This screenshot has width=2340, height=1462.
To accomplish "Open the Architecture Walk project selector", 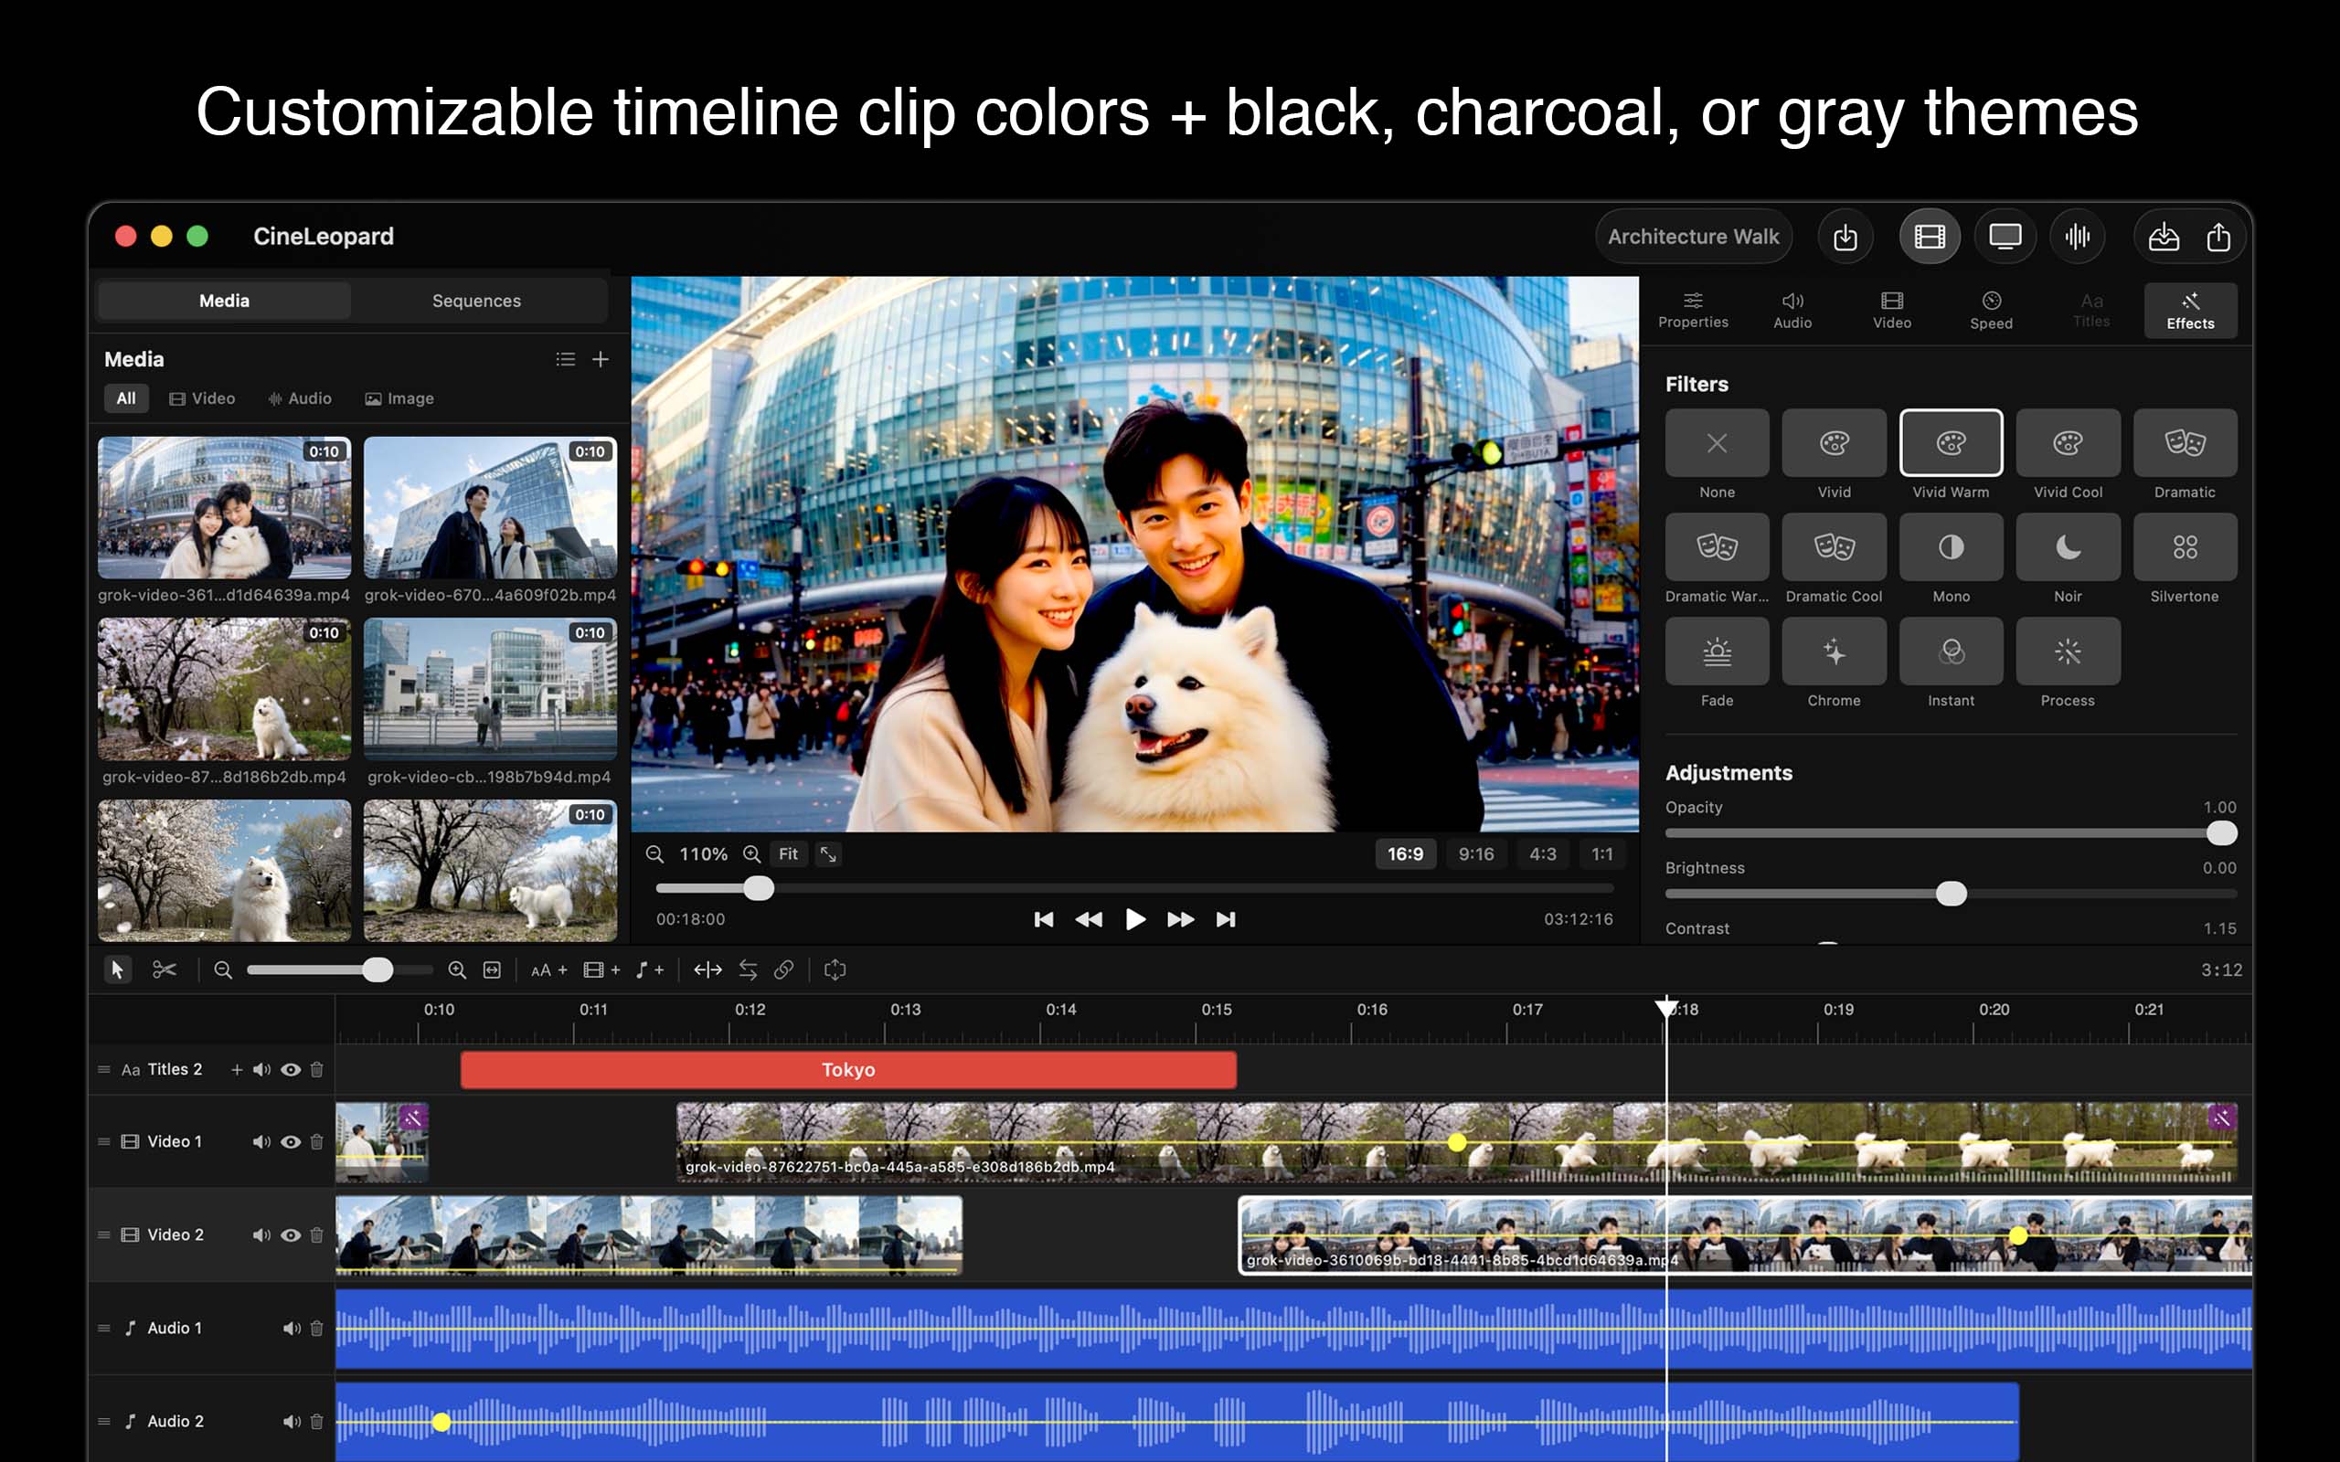I will (x=1694, y=235).
